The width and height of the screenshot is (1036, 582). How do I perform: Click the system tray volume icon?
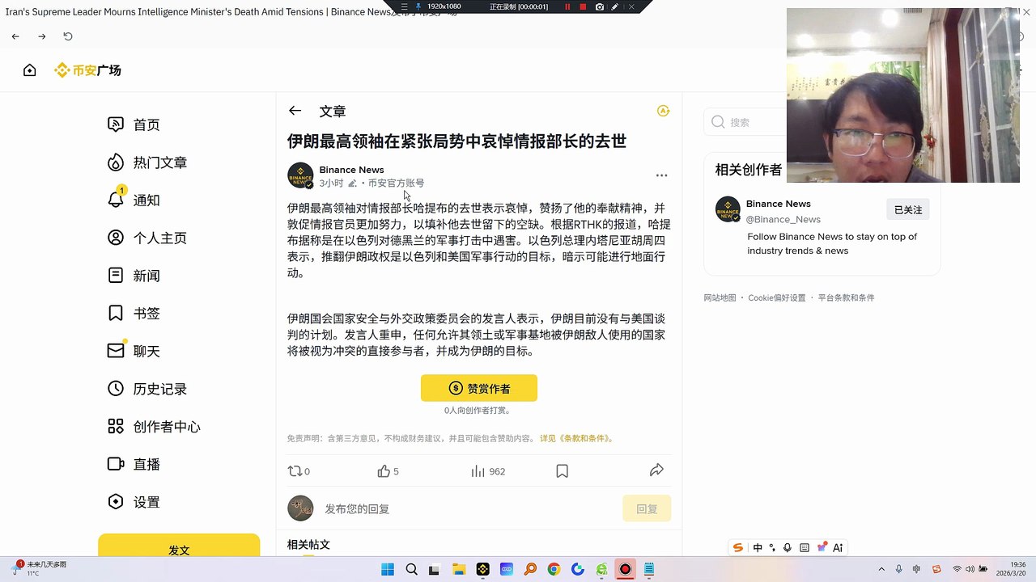click(x=971, y=569)
